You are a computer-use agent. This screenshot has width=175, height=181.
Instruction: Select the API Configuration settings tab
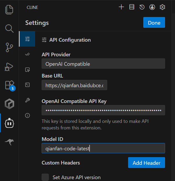coord(27,39)
